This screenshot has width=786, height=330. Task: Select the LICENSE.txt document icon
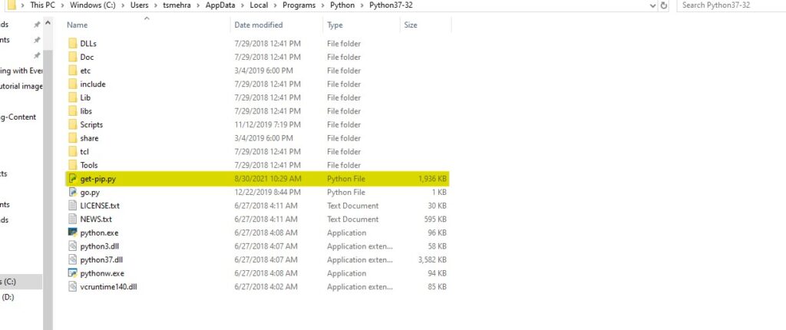(x=72, y=206)
